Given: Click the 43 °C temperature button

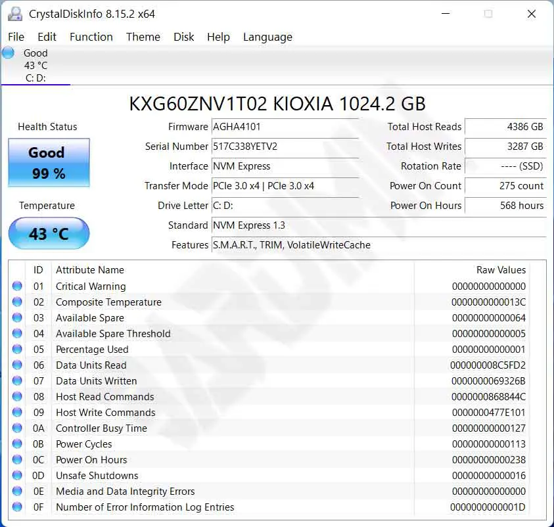Looking at the screenshot, I should [49, 233].
